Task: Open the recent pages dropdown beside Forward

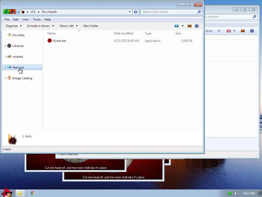Action: point(18,12)
